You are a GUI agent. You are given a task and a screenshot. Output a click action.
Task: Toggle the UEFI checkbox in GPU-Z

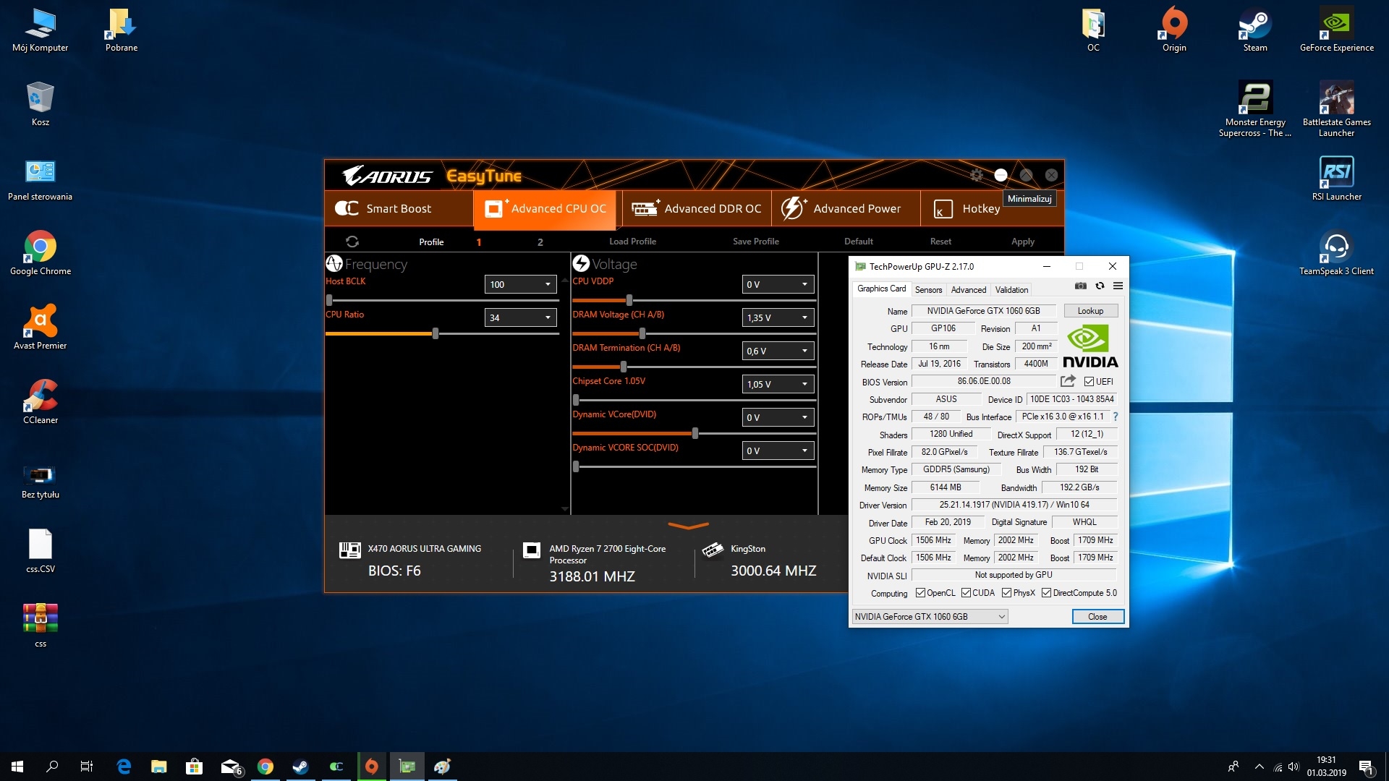point(1089,382)
